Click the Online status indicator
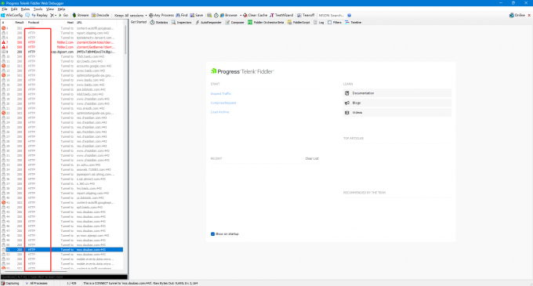 coord(517,16)
